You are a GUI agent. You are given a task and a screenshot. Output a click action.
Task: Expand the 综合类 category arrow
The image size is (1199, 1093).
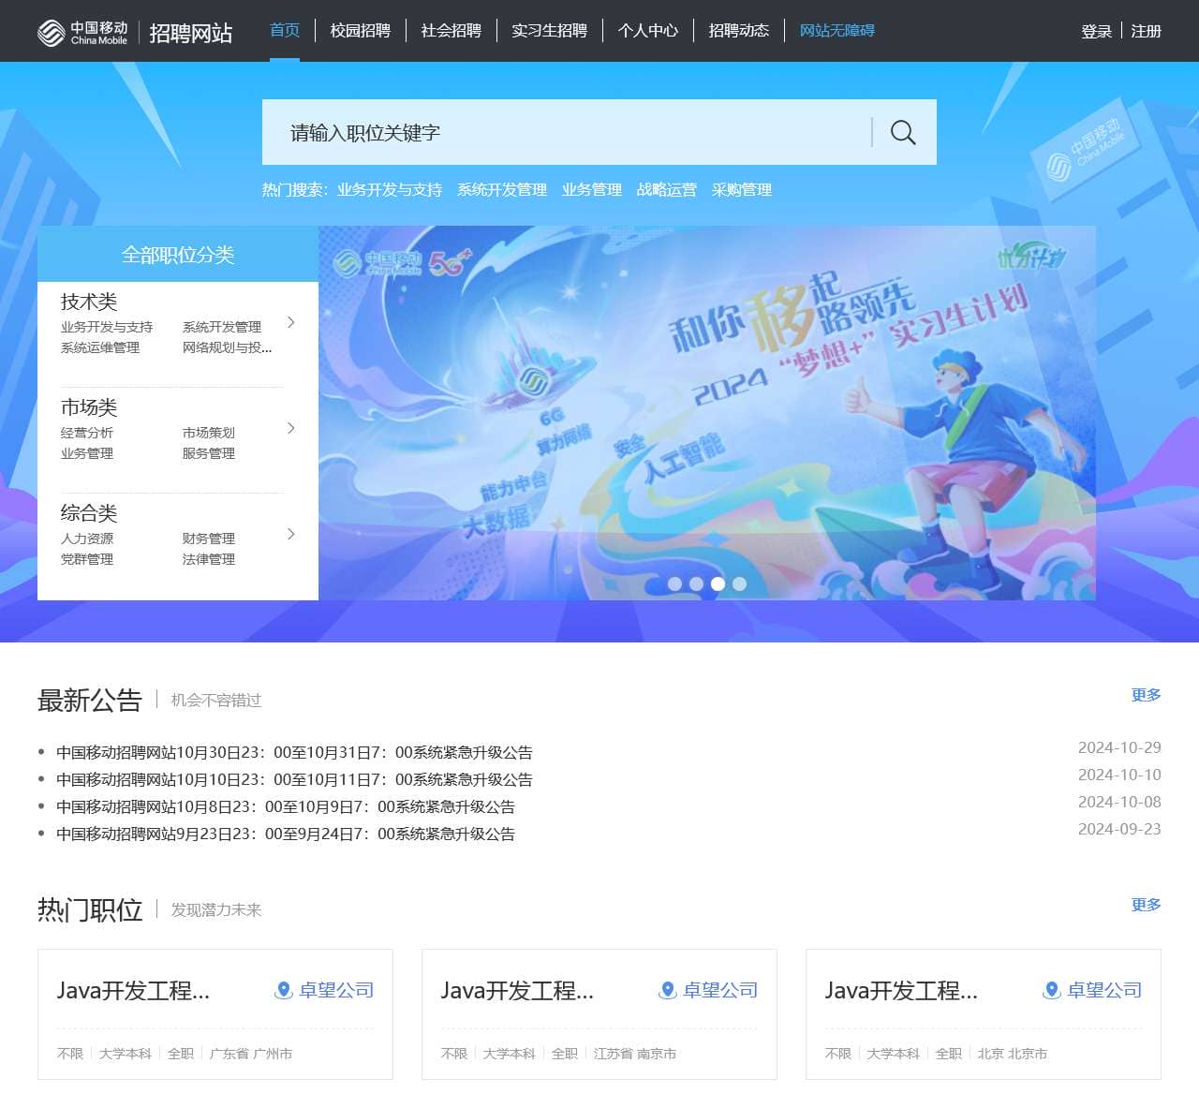[291, 534]
